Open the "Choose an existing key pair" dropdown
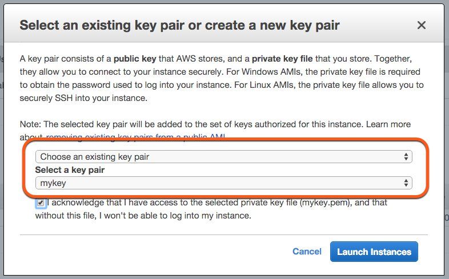The height and width of the screenshot is (279, 449). point(223,156)
